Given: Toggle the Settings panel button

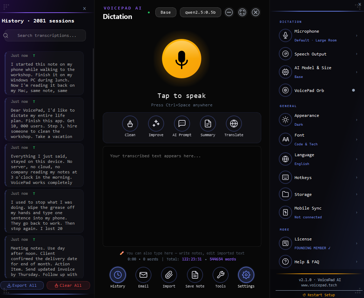Looking at the screenshot, I should pos(246,275).
